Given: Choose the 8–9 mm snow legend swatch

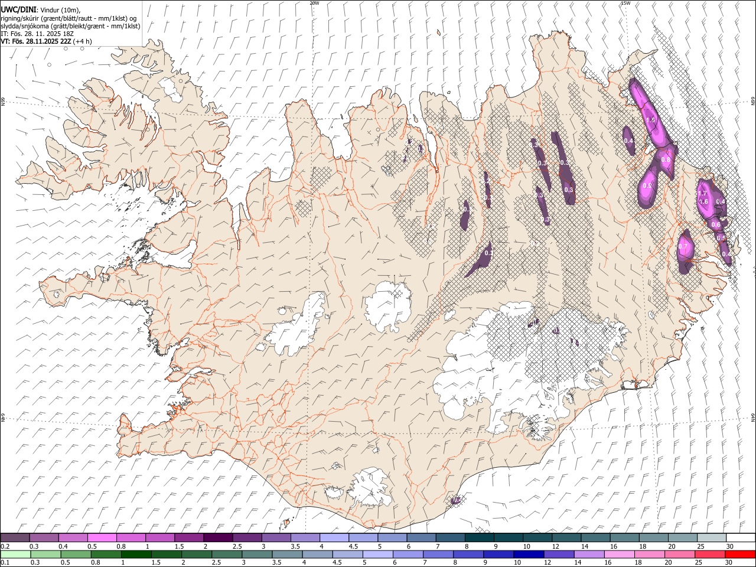Looking at the screenshot, I should [480, 537].
